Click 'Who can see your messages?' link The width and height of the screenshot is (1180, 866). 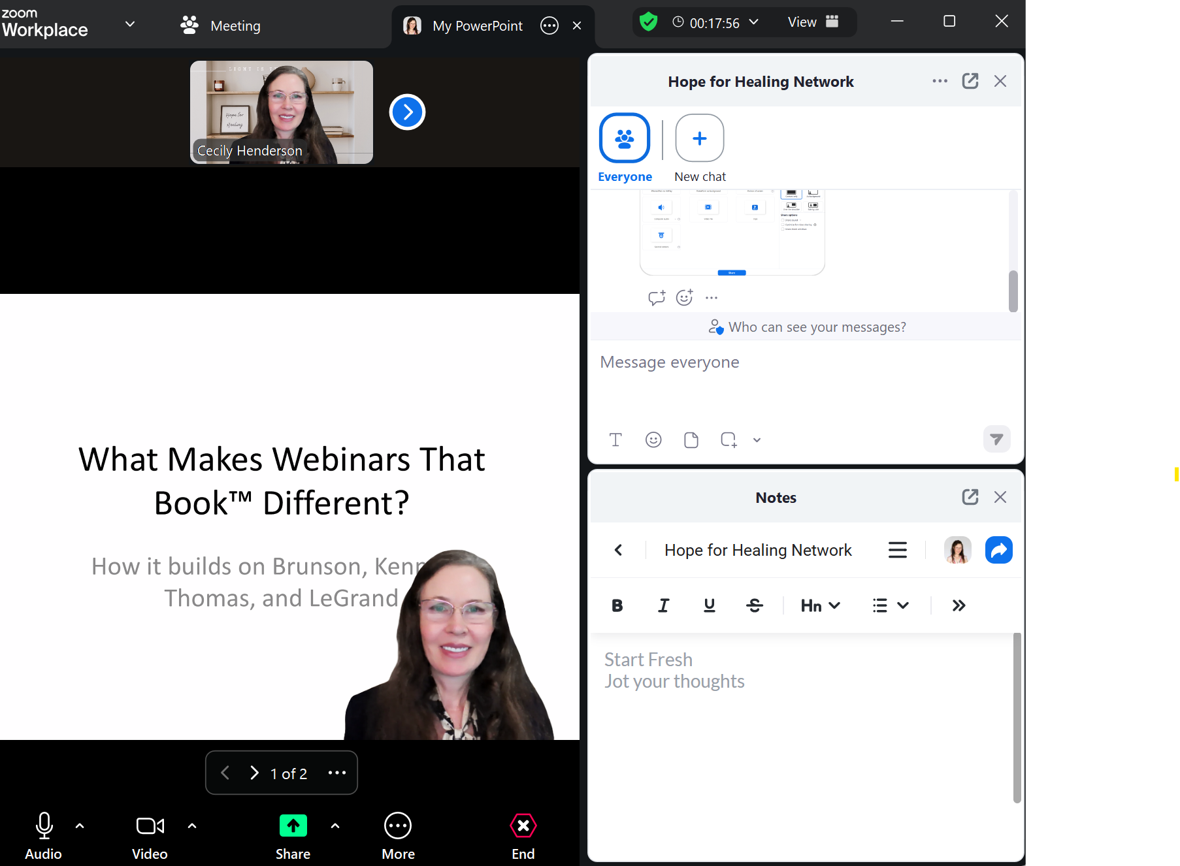(808, 327)
